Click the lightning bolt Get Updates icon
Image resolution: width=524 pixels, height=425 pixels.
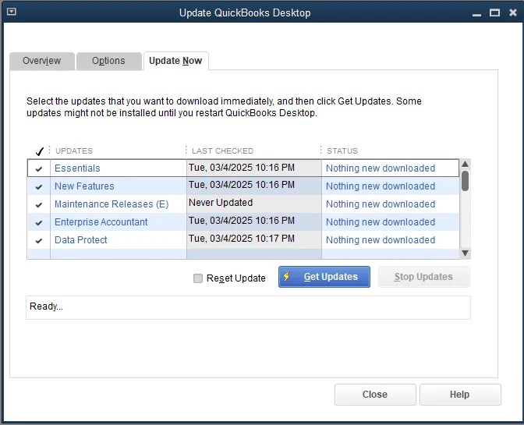pos(287,276)
